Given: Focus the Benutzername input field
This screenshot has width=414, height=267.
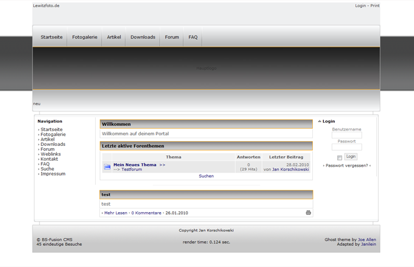Looking at the screenshot, I should 347,135.
